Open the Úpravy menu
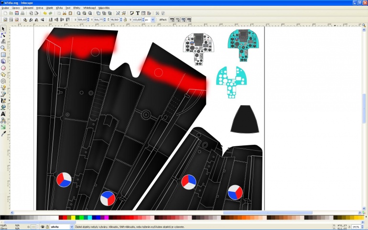The height and width of the screenshot is (230, 368). (x=16, y=8)
